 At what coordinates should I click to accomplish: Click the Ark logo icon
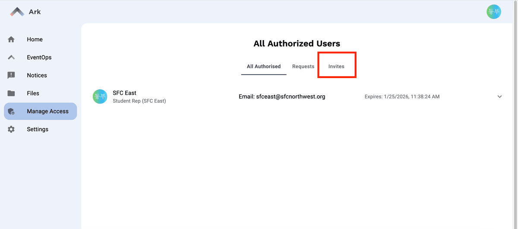[17, 12]
